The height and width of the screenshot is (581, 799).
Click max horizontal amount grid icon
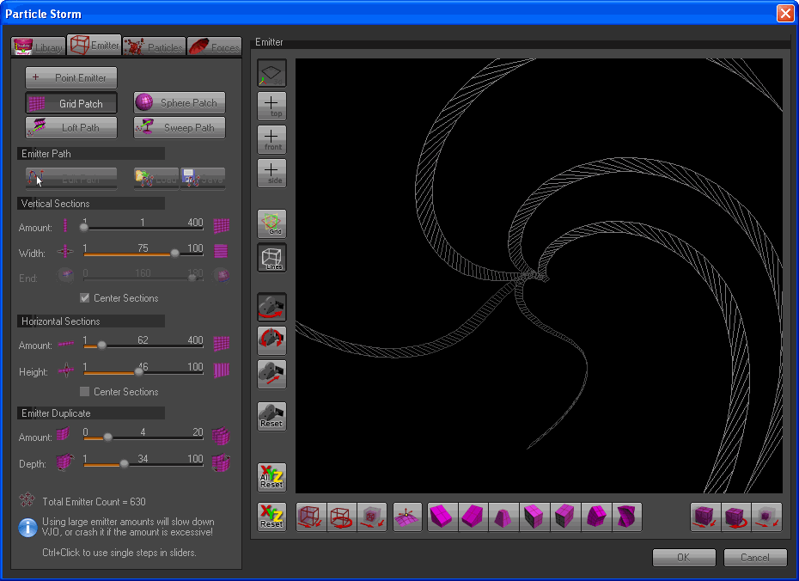pos(221,343)
